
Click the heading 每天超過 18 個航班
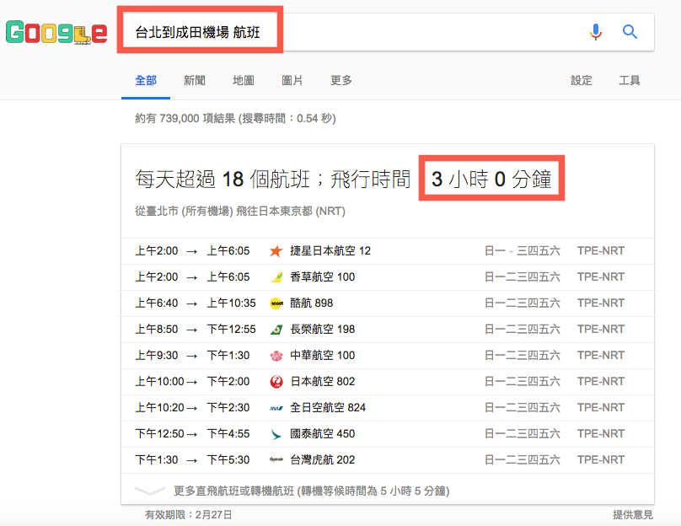[x=223, y=179]
